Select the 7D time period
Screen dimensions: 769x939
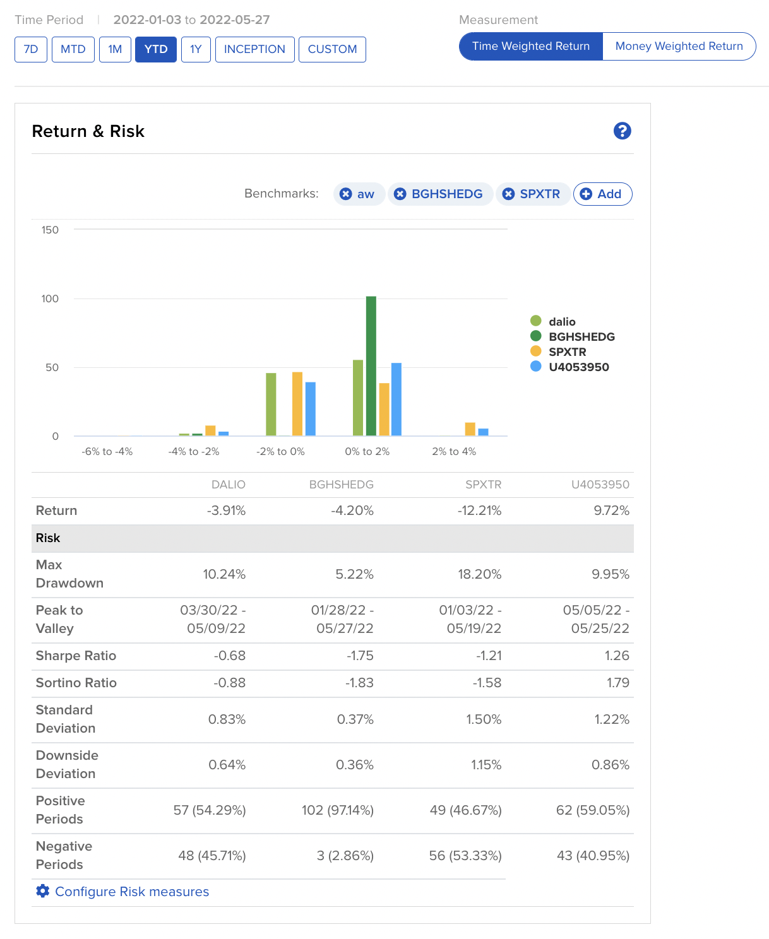(x=31, y=49)
